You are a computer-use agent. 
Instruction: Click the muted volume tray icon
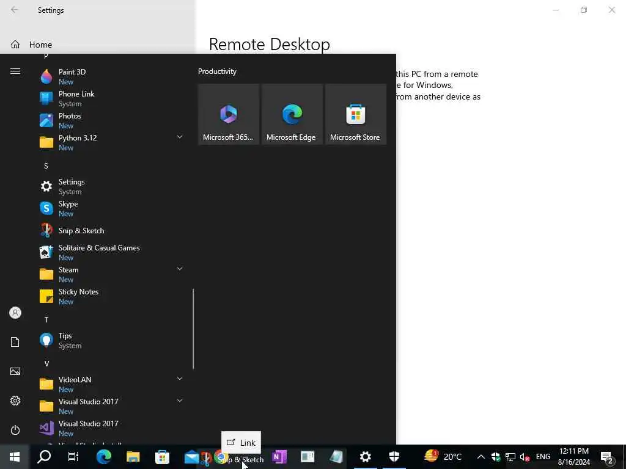(x=525, y=457)
